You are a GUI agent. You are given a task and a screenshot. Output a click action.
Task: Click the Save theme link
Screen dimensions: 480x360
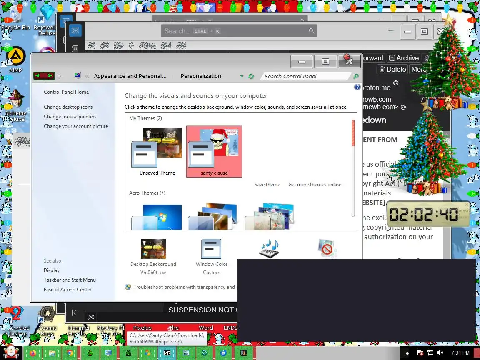click(x=267, y=184)
